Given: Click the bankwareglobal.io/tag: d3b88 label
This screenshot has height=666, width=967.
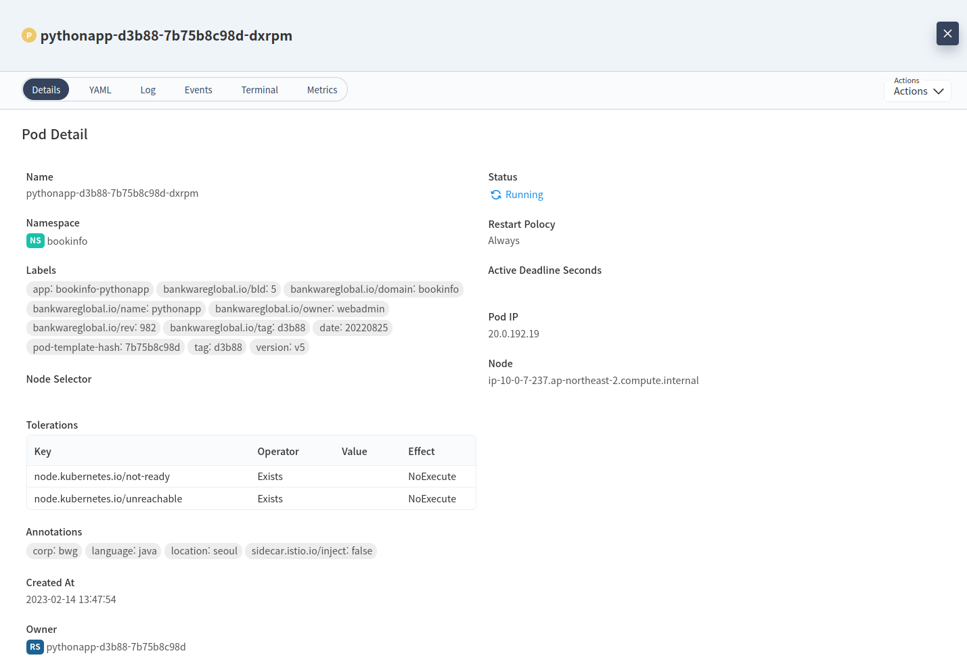Looking at the screenshot, I should (x=238, y=328).
